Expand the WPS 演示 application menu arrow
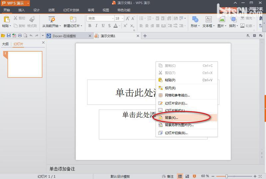 [x=28, y=3]
